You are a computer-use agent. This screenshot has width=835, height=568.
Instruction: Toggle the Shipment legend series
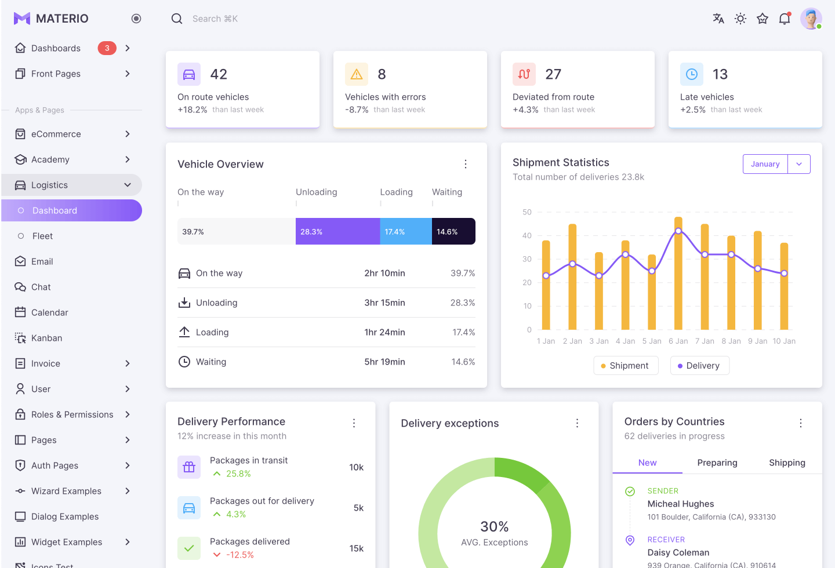click(626, 366)
